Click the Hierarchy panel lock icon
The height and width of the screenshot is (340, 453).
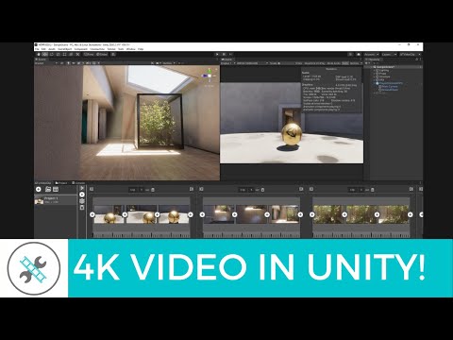(416, 59)
